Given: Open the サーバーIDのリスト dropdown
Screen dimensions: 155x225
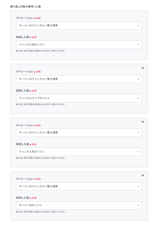Looking at the screenshot, I should [79, 205].
